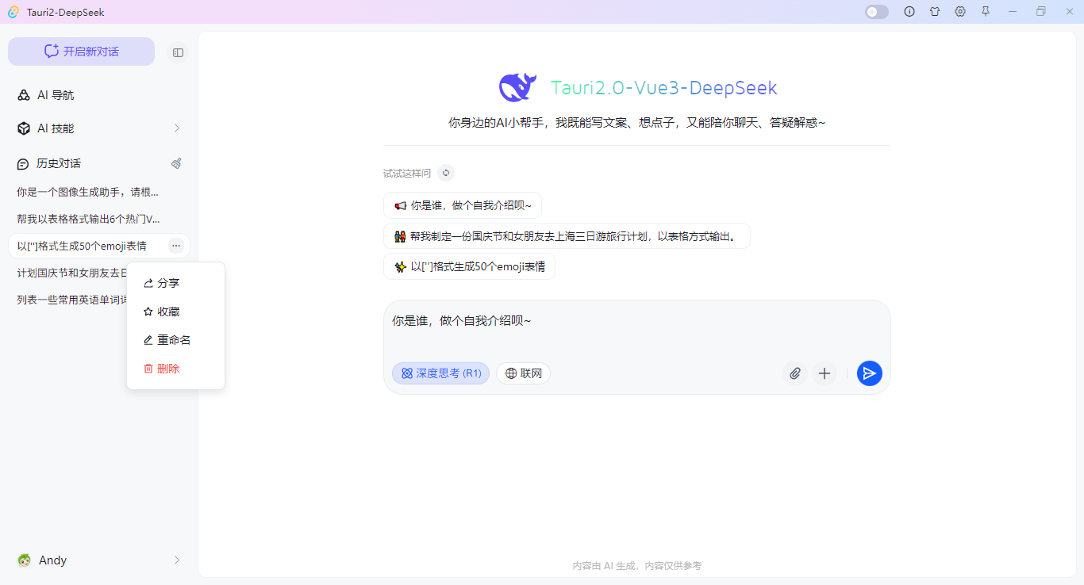Open the settings gear in the title bar
The width and height of the screenshot is (1084, 585).
click(x=959, y=12)
